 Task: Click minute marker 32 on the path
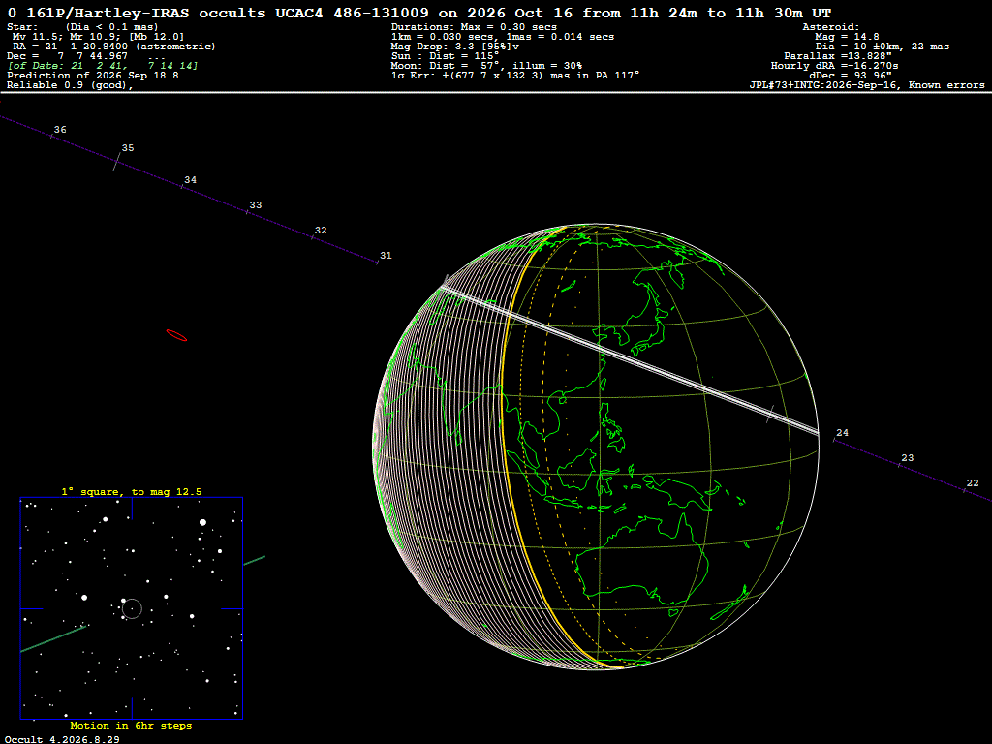321,231
